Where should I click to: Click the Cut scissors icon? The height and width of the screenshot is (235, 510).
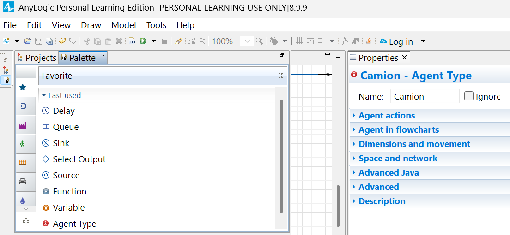coord(86,41)
